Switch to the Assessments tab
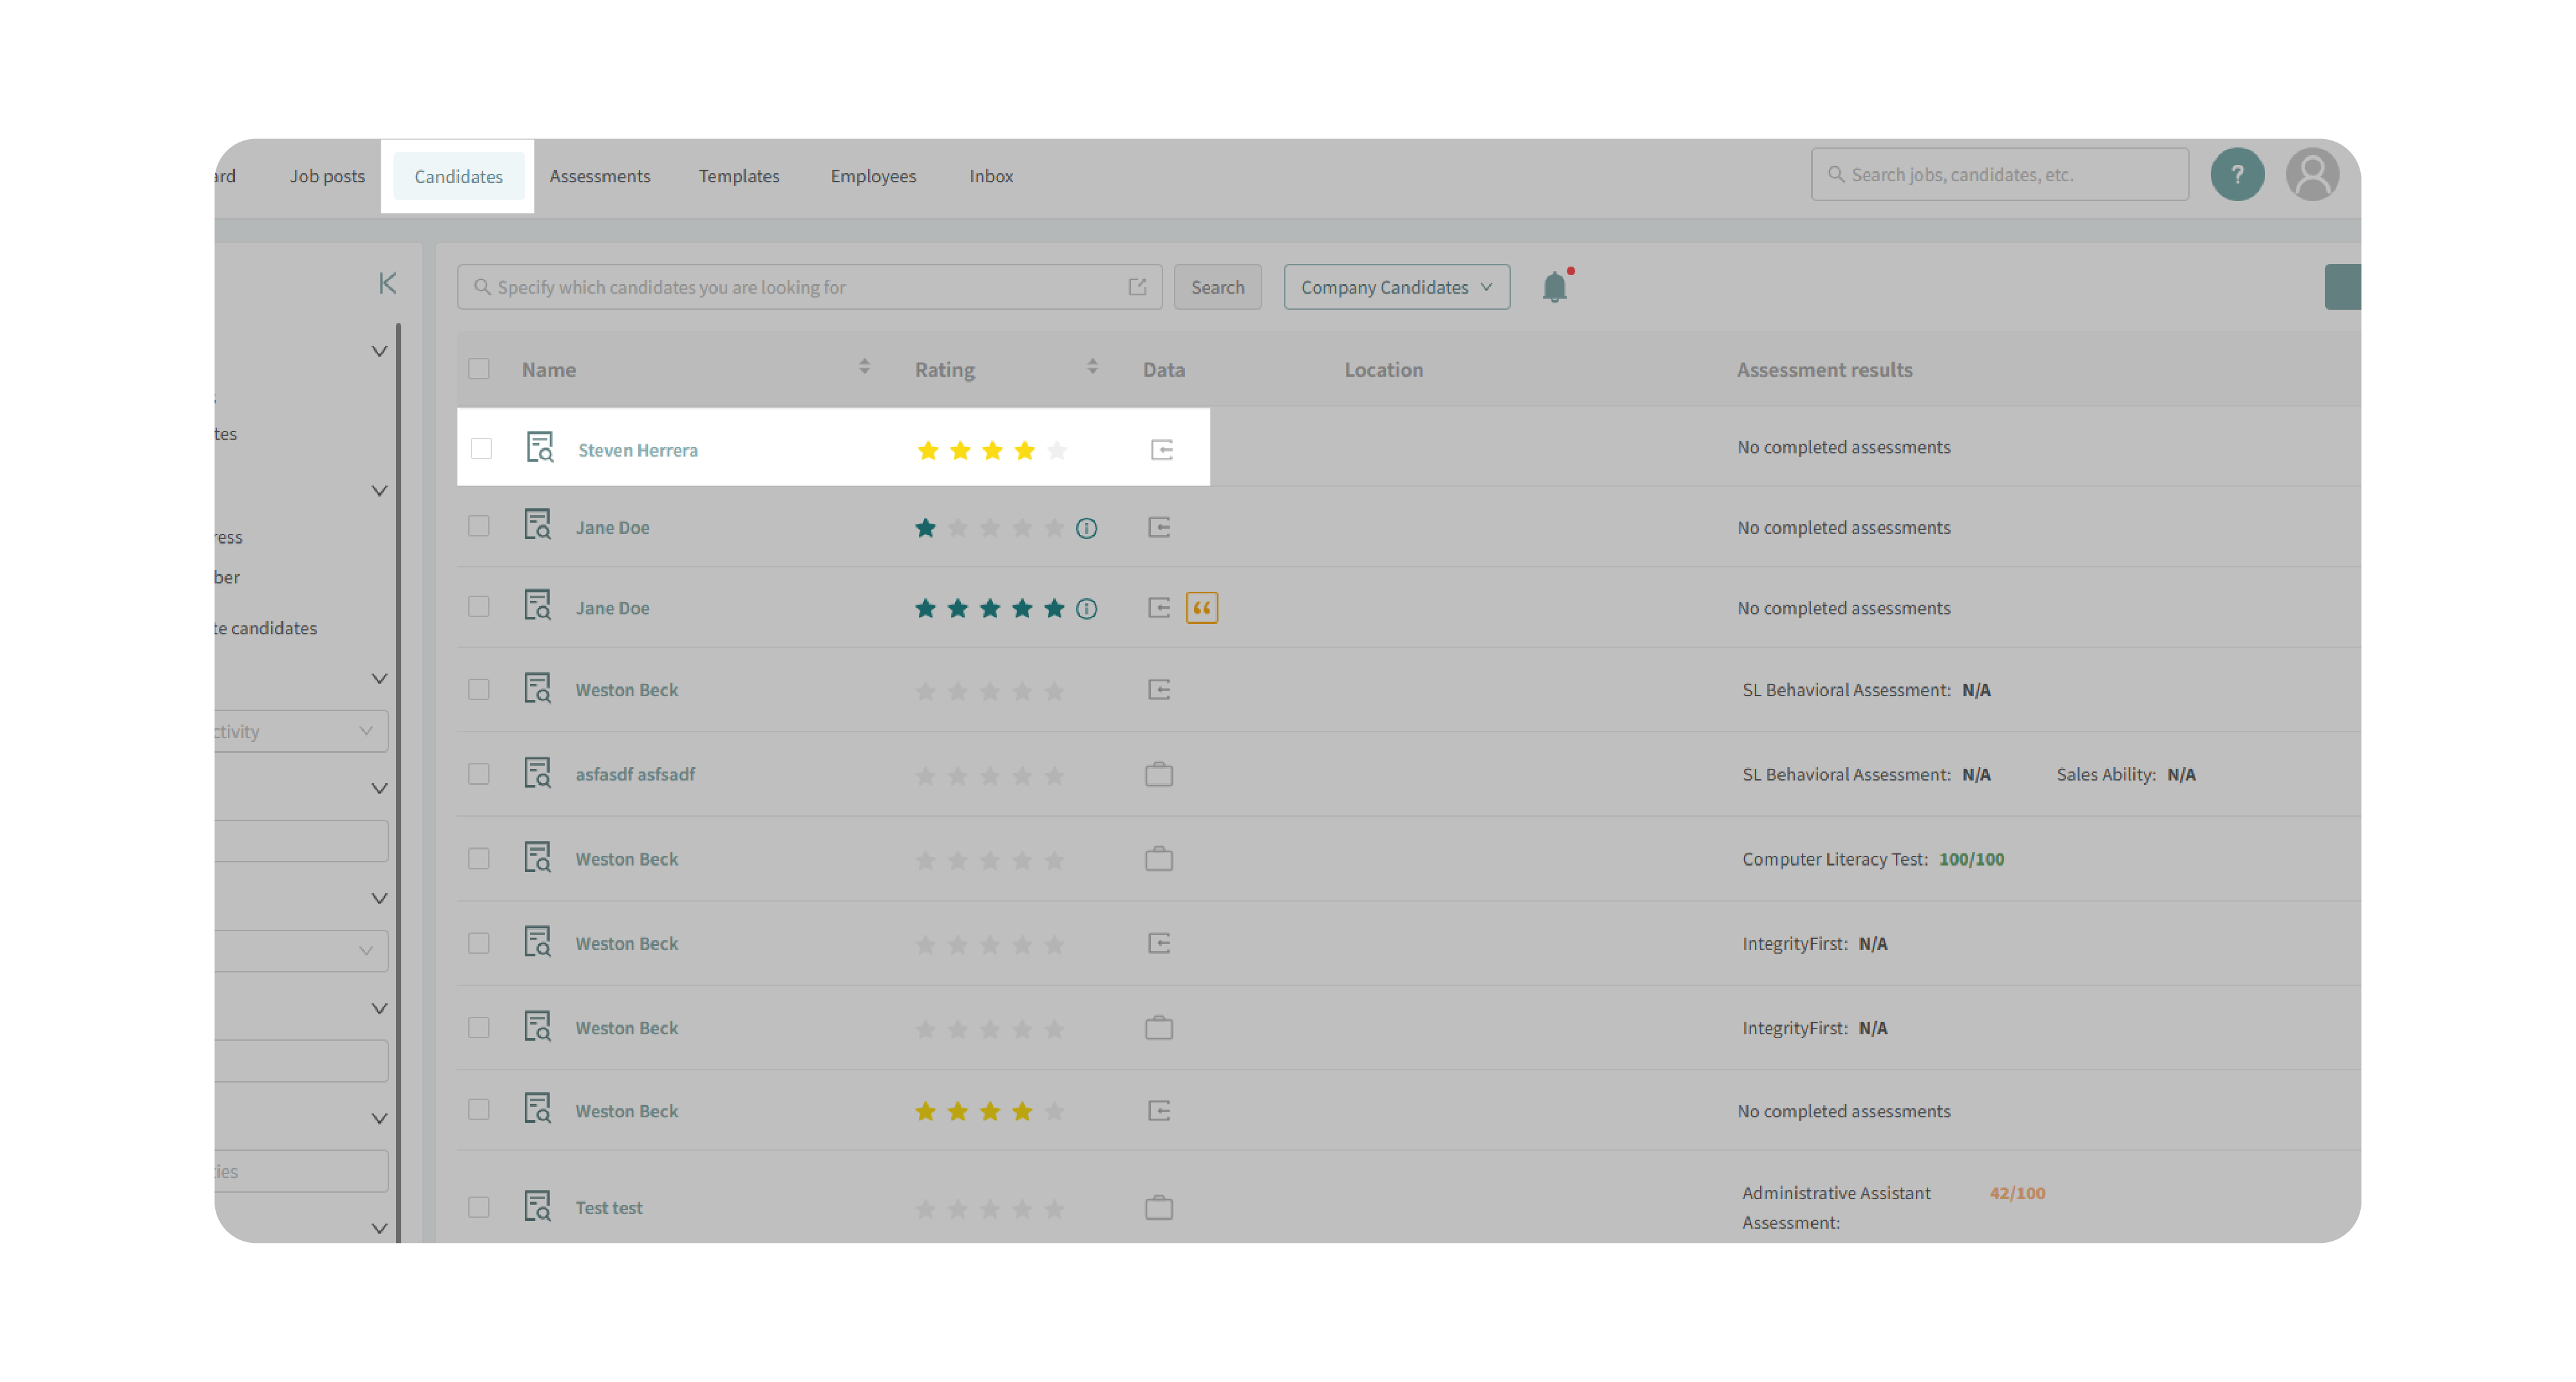Image resolution: width=2576 pixels, height=1382 pixels. click(600, 176)
